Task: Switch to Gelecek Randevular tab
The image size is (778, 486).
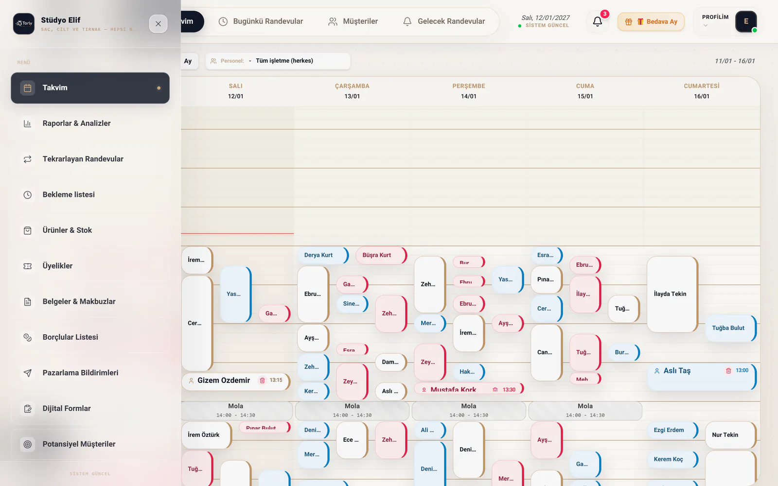Action: 444,21
